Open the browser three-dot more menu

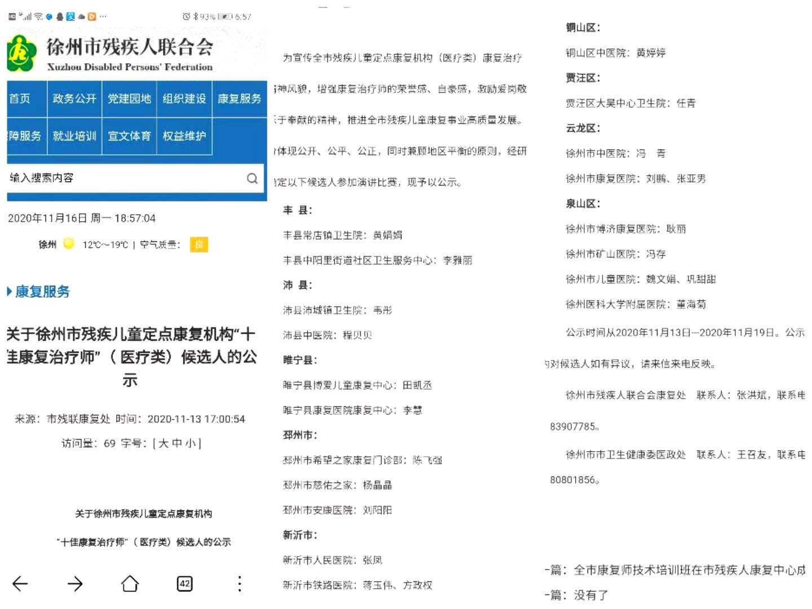[240, 584]
